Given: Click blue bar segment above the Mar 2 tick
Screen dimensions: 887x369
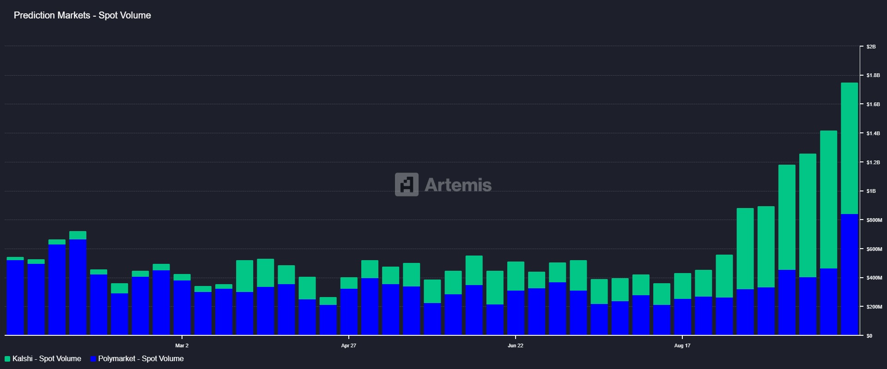Looking at the screenshot, I should [x=182, y=307].
